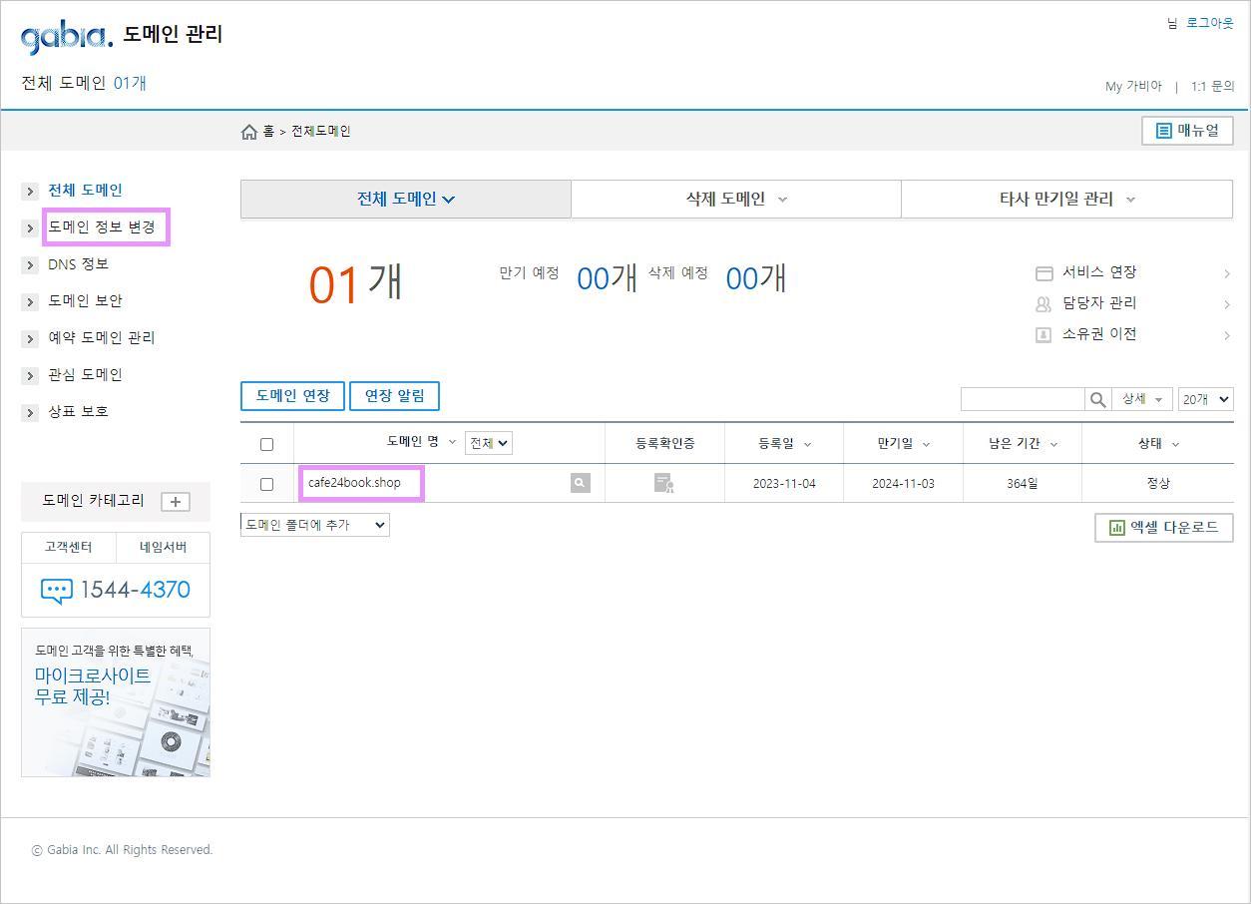Click the 마이크로사이트 무료 제공 banner

pyautogui.click(x=116, y=702)
